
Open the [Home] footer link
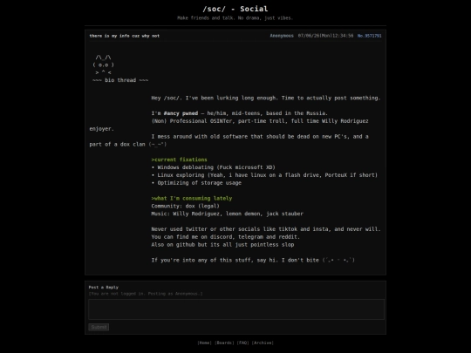point(205,343)
